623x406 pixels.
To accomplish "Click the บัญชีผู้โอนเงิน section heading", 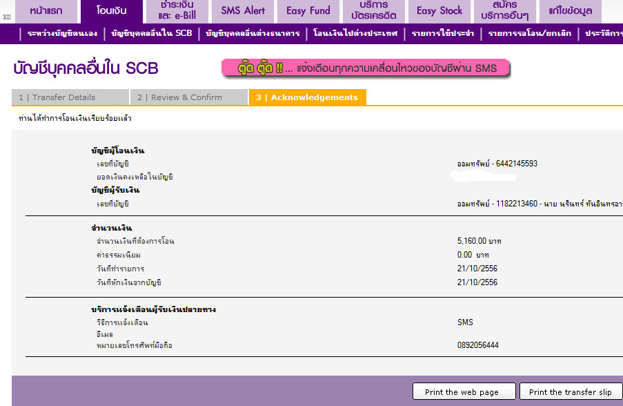I will pos(117,151).
